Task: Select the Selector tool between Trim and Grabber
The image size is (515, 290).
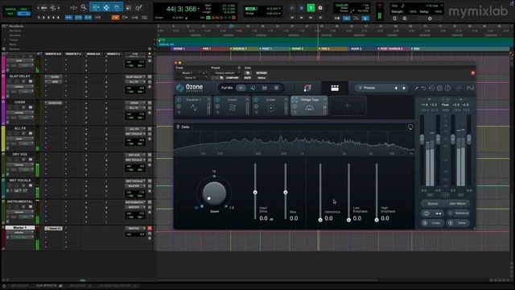Action: 106,7
